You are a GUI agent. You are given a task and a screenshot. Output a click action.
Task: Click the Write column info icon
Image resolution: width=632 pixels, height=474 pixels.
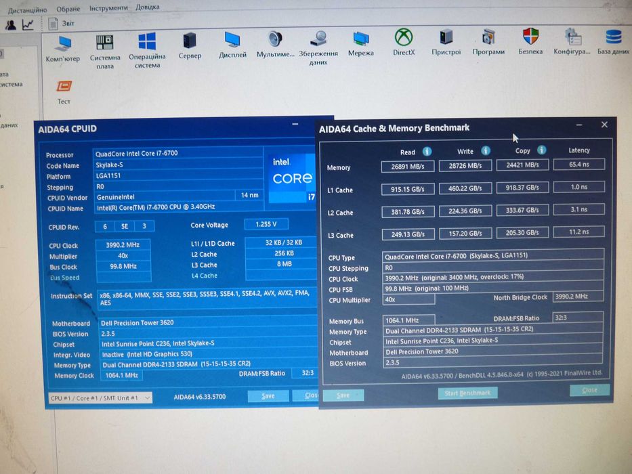[486, 151]
